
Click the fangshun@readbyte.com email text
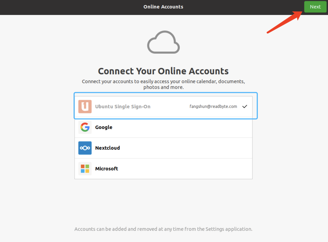point(213,106)
